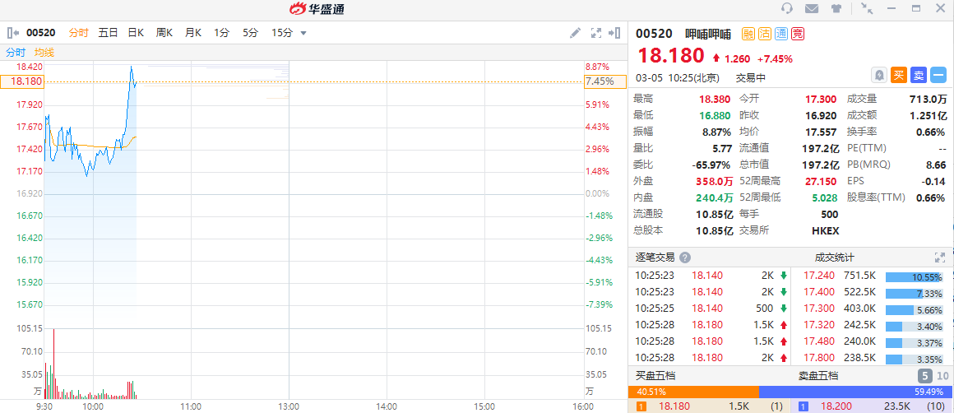Click the orange 买 buy button
Screen dimensions: 954x413
pos(899,75)
